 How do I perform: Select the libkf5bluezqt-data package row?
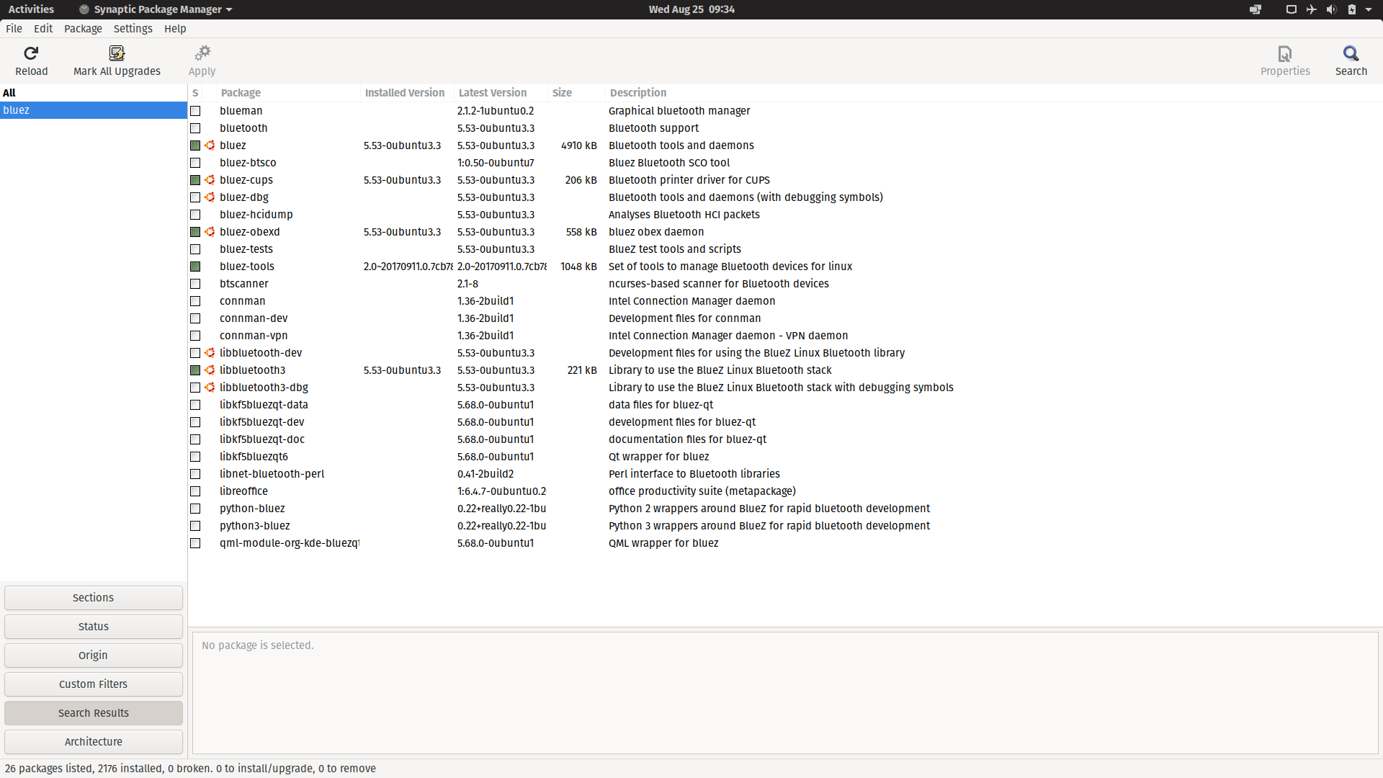[x=785, y=405]
